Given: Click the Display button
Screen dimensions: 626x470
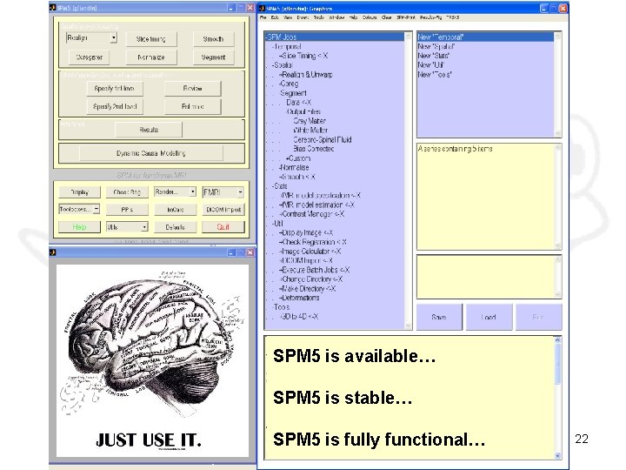Looking at the screenshot, I should 79,192.
